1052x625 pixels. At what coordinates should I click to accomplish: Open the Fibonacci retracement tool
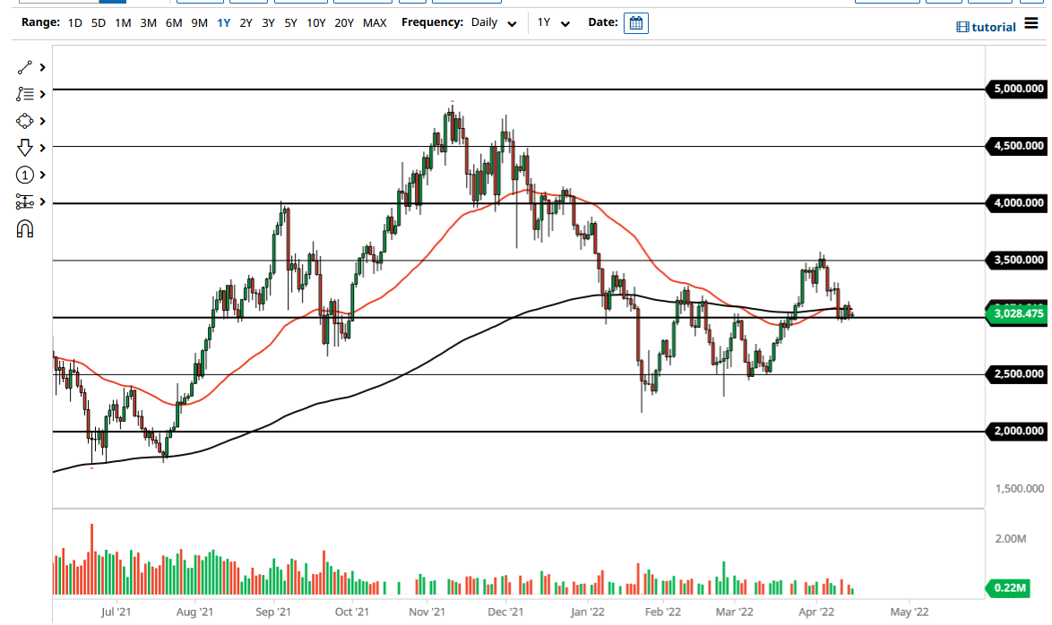coord(24,94)
